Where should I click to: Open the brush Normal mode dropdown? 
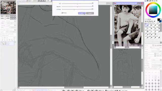coord(149,45)
